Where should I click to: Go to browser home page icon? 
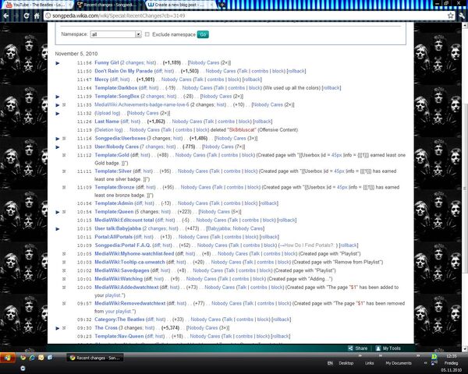37,16
